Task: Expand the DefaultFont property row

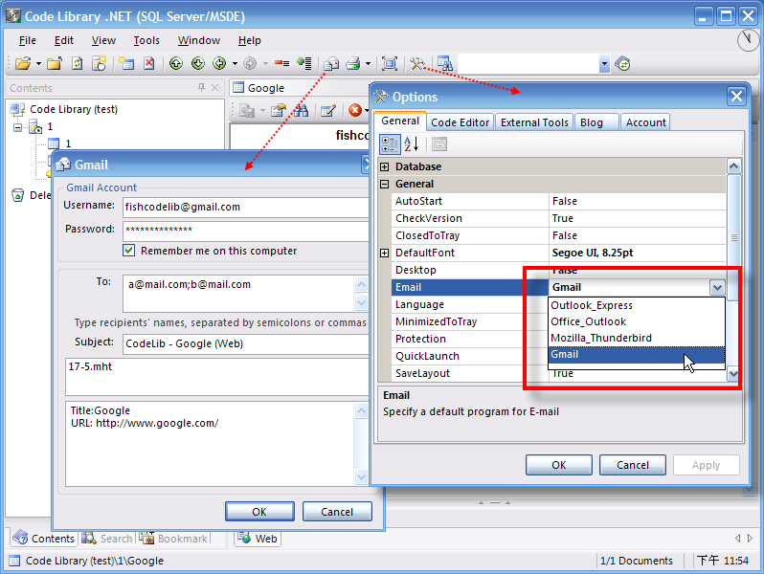Action: pos(385,253)
